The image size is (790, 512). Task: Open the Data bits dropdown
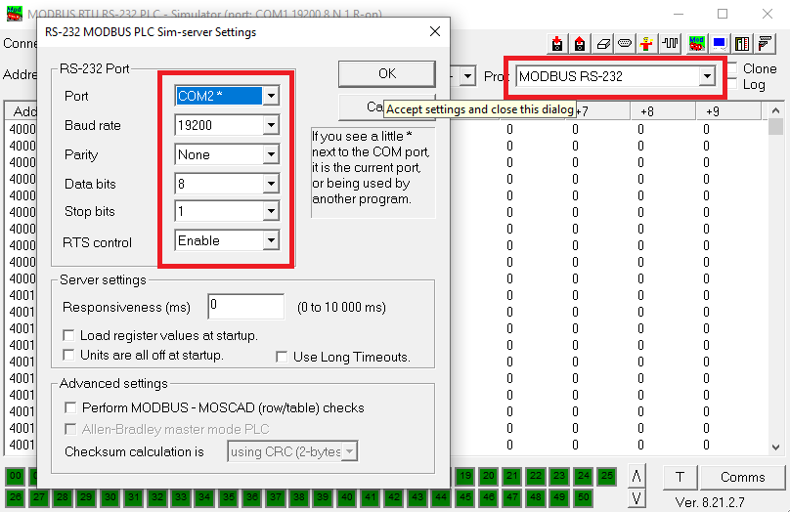click(x=271, y=184)
